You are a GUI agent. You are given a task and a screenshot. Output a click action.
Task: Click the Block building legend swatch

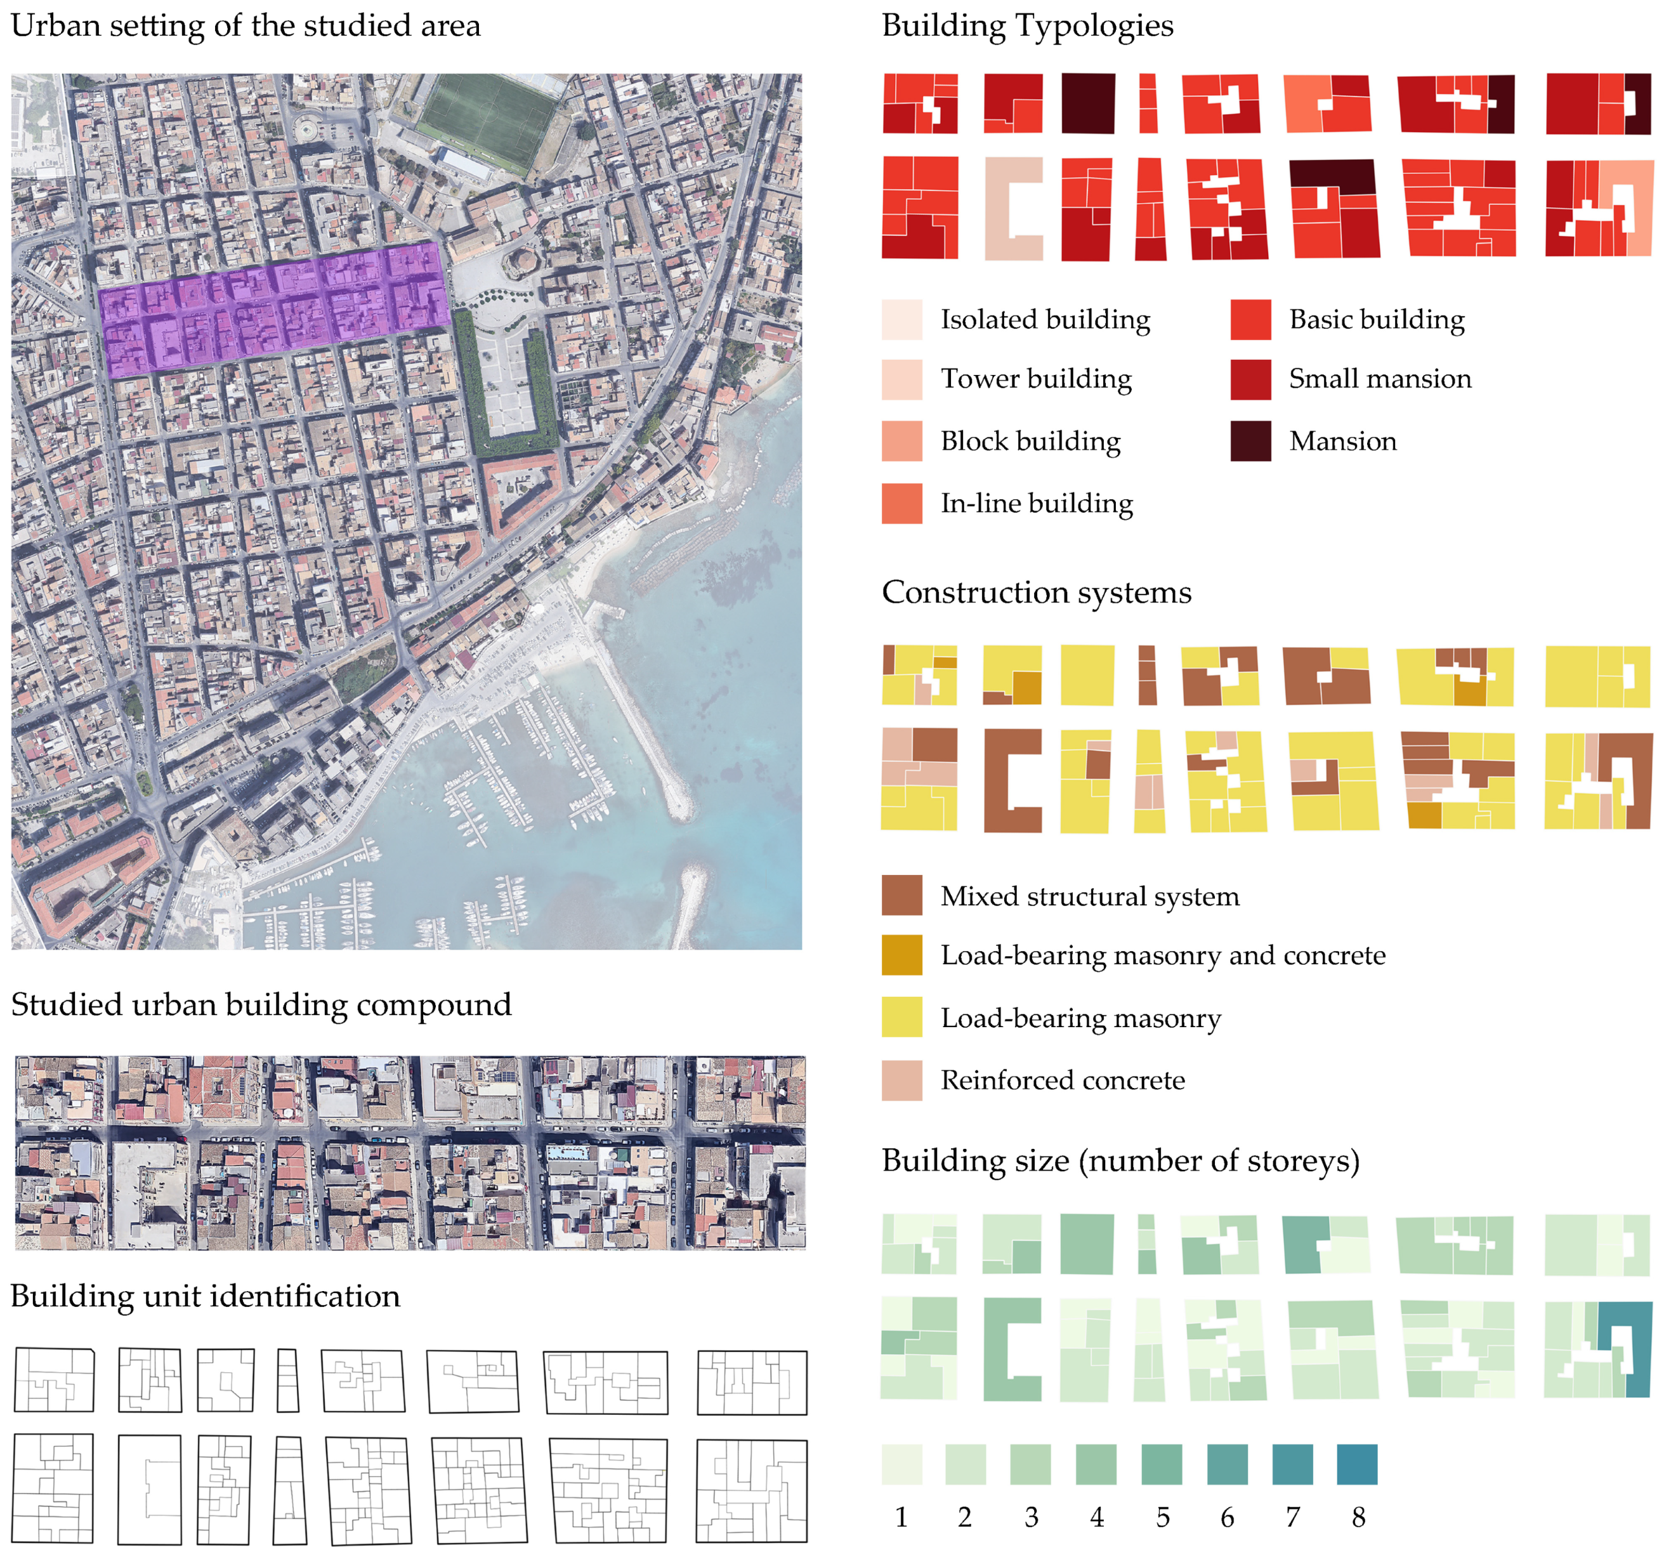[901, 441]
